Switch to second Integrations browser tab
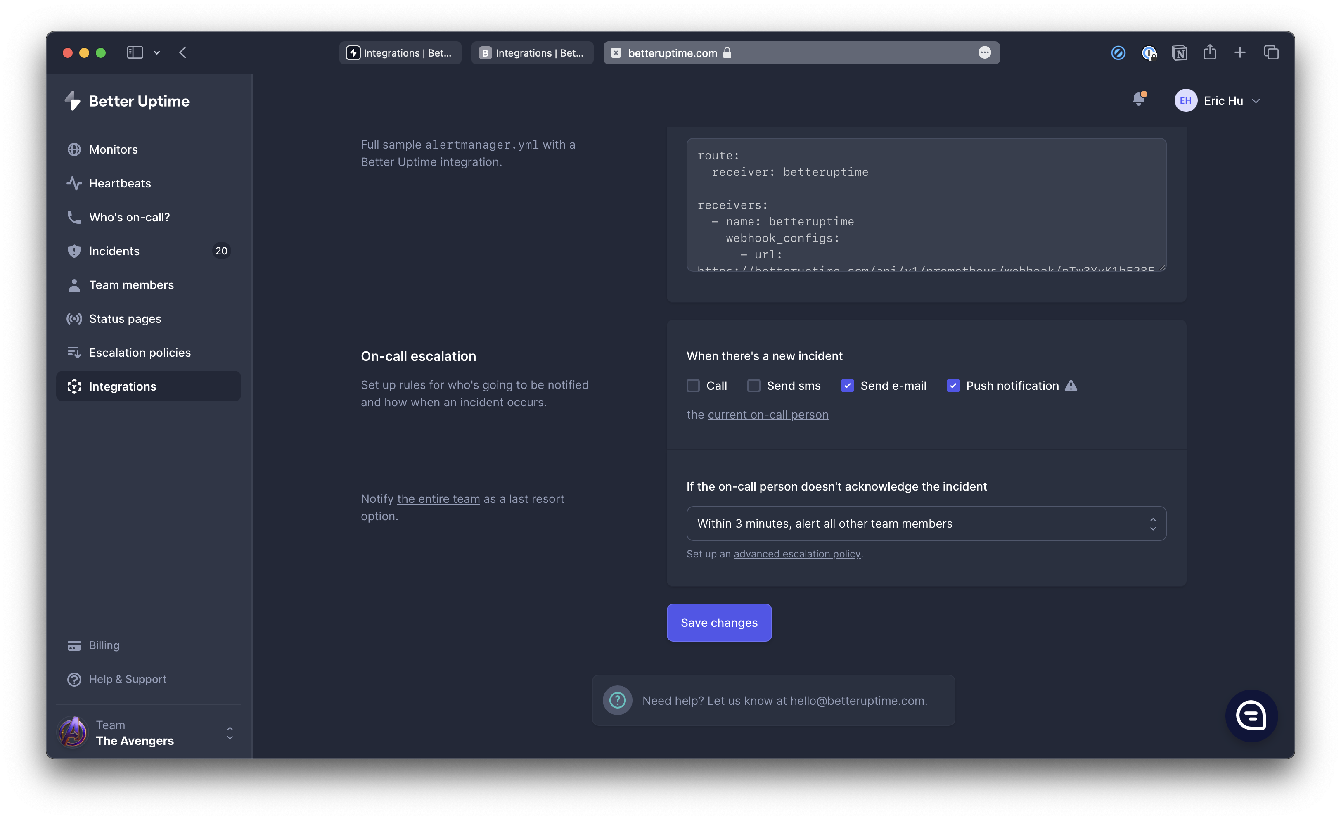The width and height of the screenshot is (1341, 820). [532, 53]
